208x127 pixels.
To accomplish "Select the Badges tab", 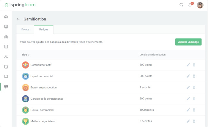I will pos(44,29).
